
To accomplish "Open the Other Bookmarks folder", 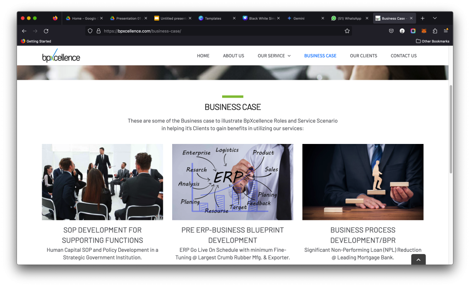I will (x=432, y=41).
